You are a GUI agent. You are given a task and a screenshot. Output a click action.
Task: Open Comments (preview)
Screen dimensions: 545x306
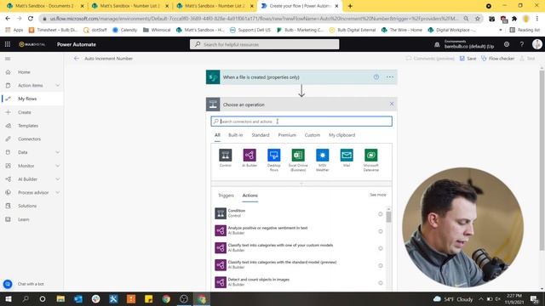pyautogui.click(x=430, y=59)
